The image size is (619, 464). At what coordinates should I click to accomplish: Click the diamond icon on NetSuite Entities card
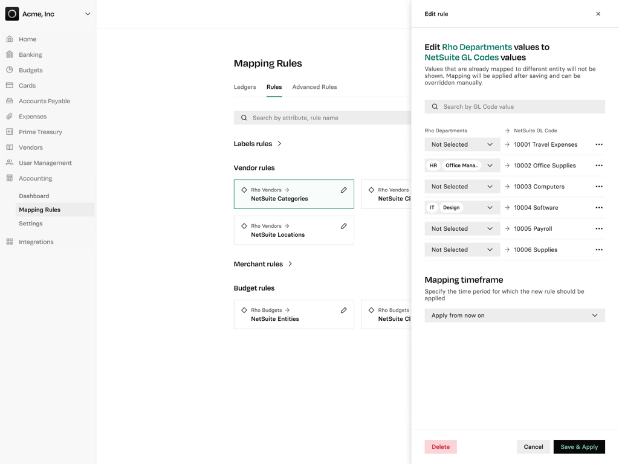click(244, 310)
